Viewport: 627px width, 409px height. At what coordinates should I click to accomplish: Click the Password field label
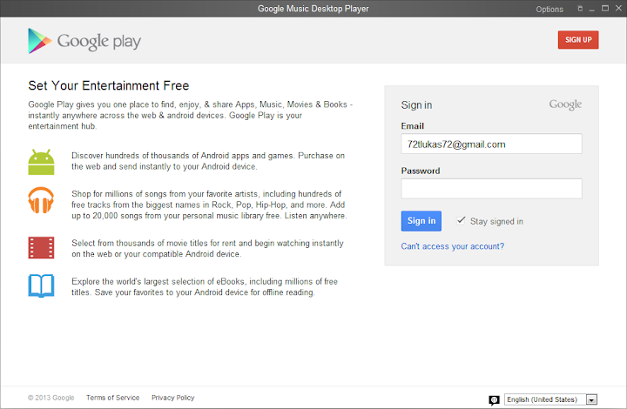coord(421,171)
